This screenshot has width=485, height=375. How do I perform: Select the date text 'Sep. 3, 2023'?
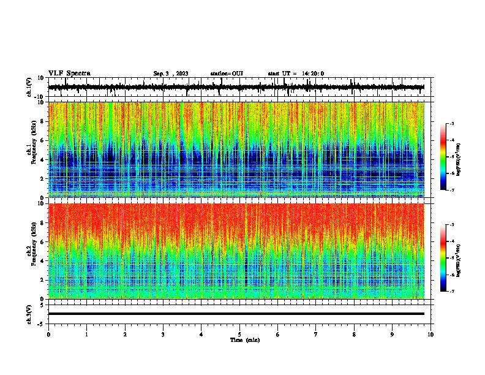(171, 74)
